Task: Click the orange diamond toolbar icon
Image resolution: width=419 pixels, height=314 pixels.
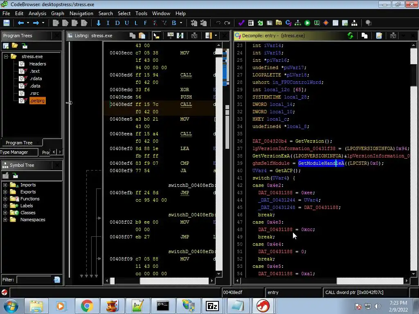Action: [x=326, y=23]
